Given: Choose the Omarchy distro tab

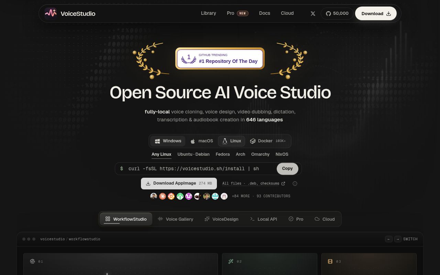Looking at the screenshot, I should (x=260, y=154).
